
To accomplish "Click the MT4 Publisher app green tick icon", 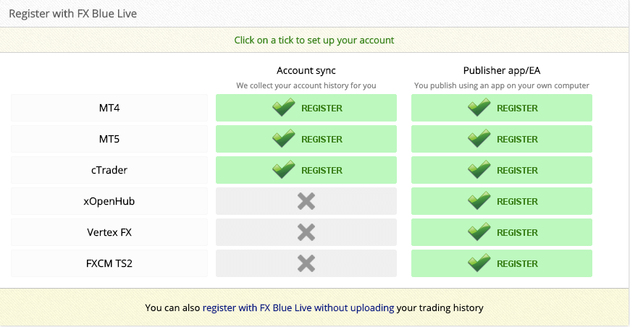I will pos(479,108).
